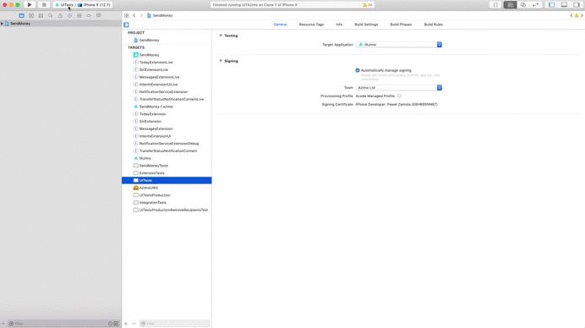Switch to the Build Rules tab
Viewport: 585px width, 328px height.
pos(433,25)
